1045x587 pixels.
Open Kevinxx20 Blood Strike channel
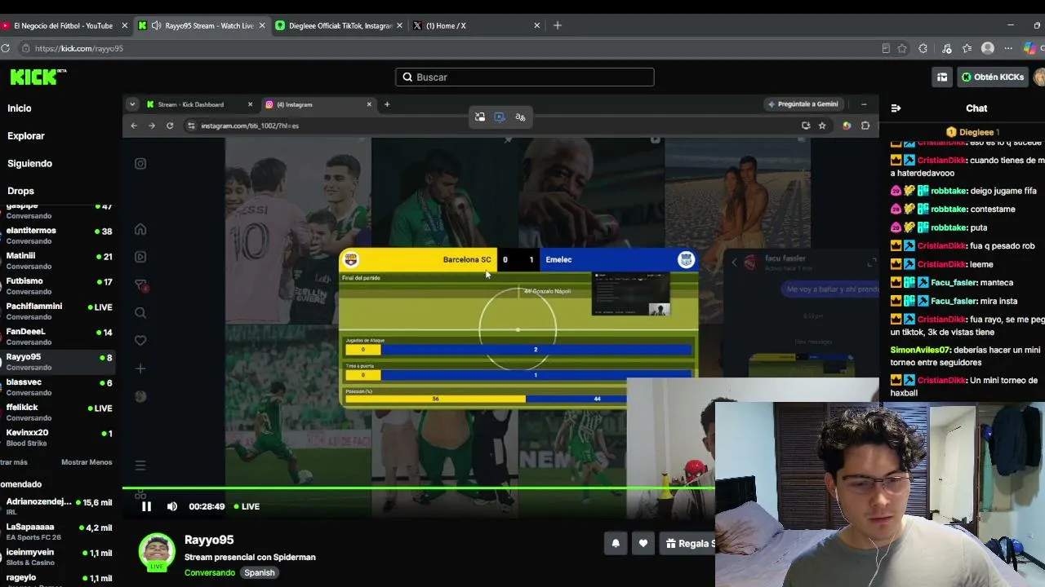click(x=57, y=438)
